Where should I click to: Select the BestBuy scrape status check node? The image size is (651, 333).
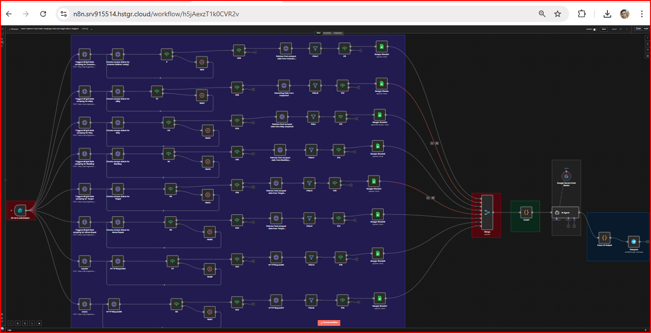tap(118, 154)
